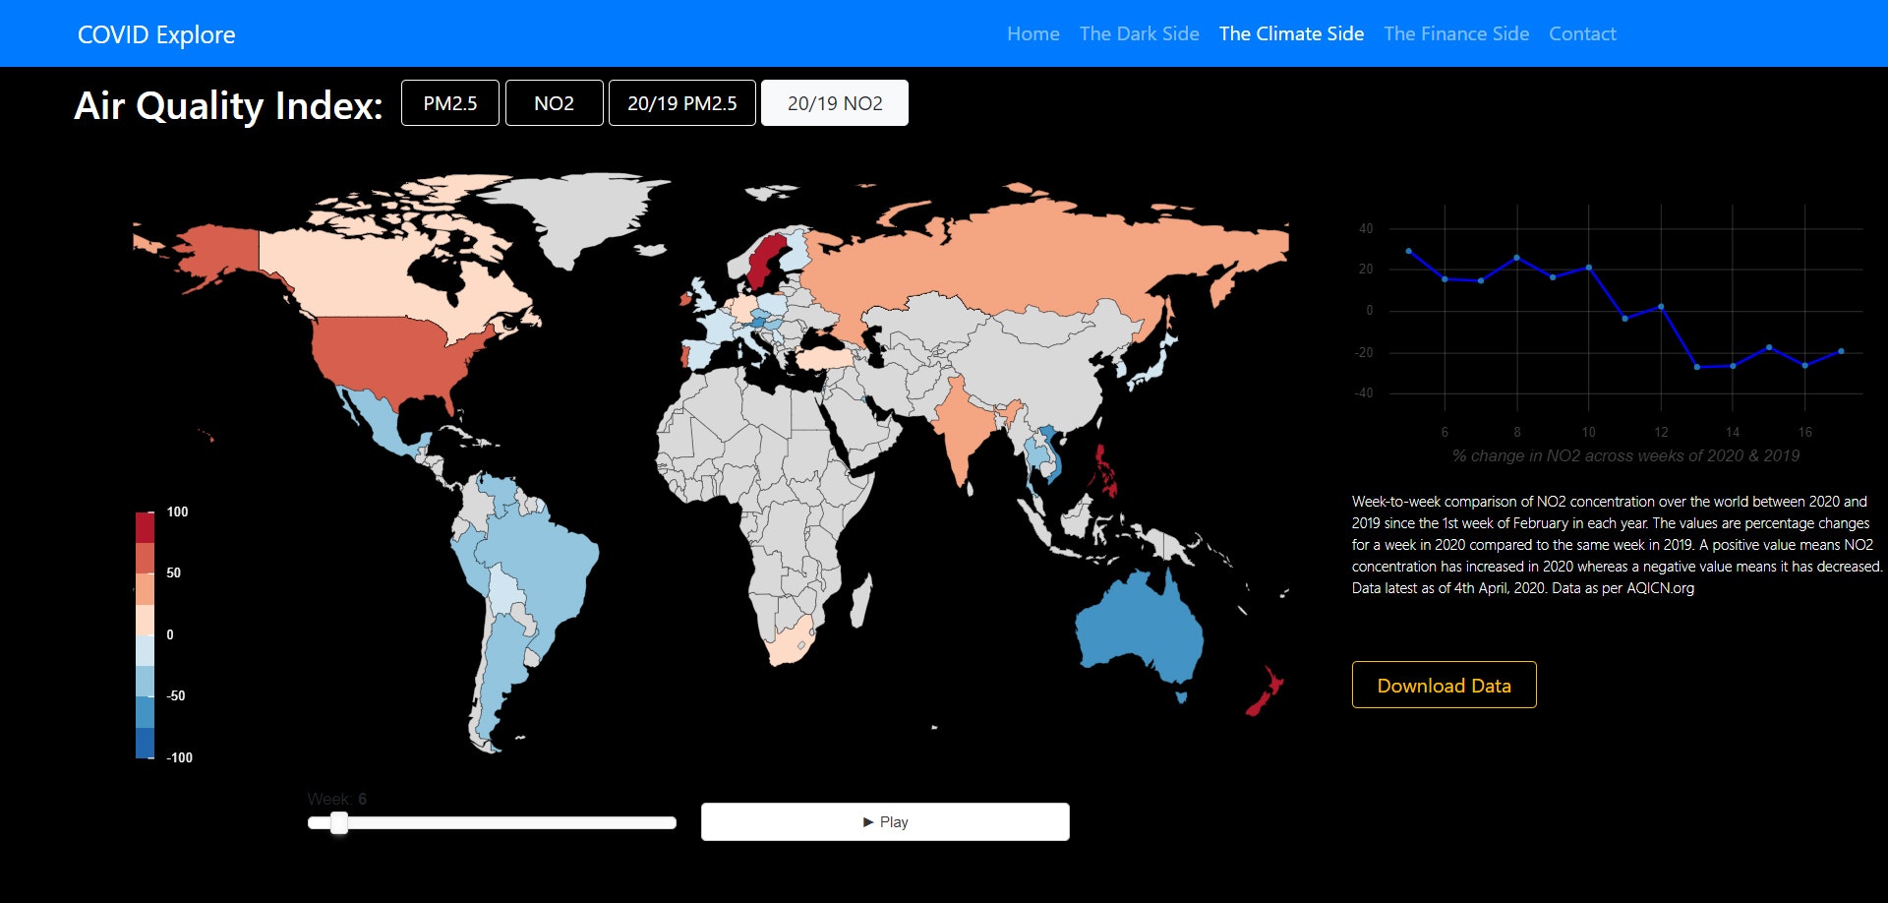Viewport: 1888px width, 903px height.
Task: Click the Download Data button
Action: [x=1444, y=685]
